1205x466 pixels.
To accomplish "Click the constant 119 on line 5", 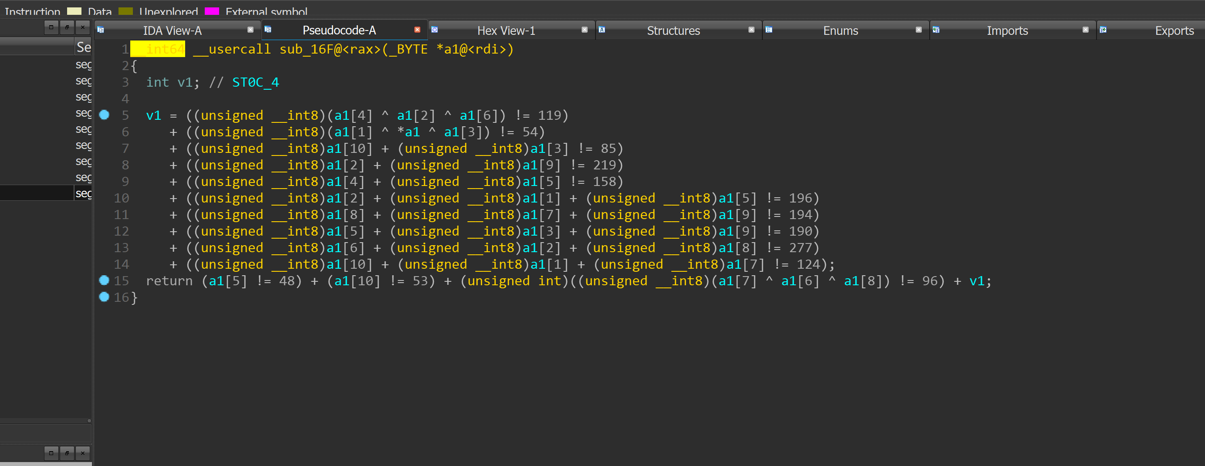I will point(549,115).
